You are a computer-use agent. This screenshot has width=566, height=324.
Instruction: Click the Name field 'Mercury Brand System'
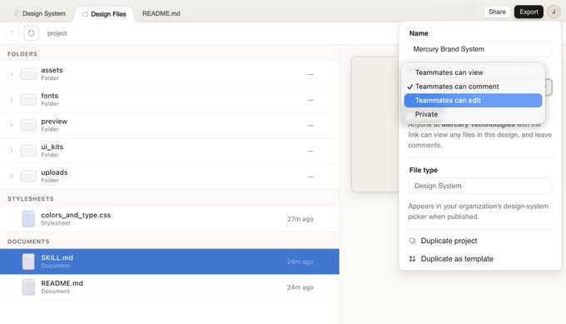(479, 49)
